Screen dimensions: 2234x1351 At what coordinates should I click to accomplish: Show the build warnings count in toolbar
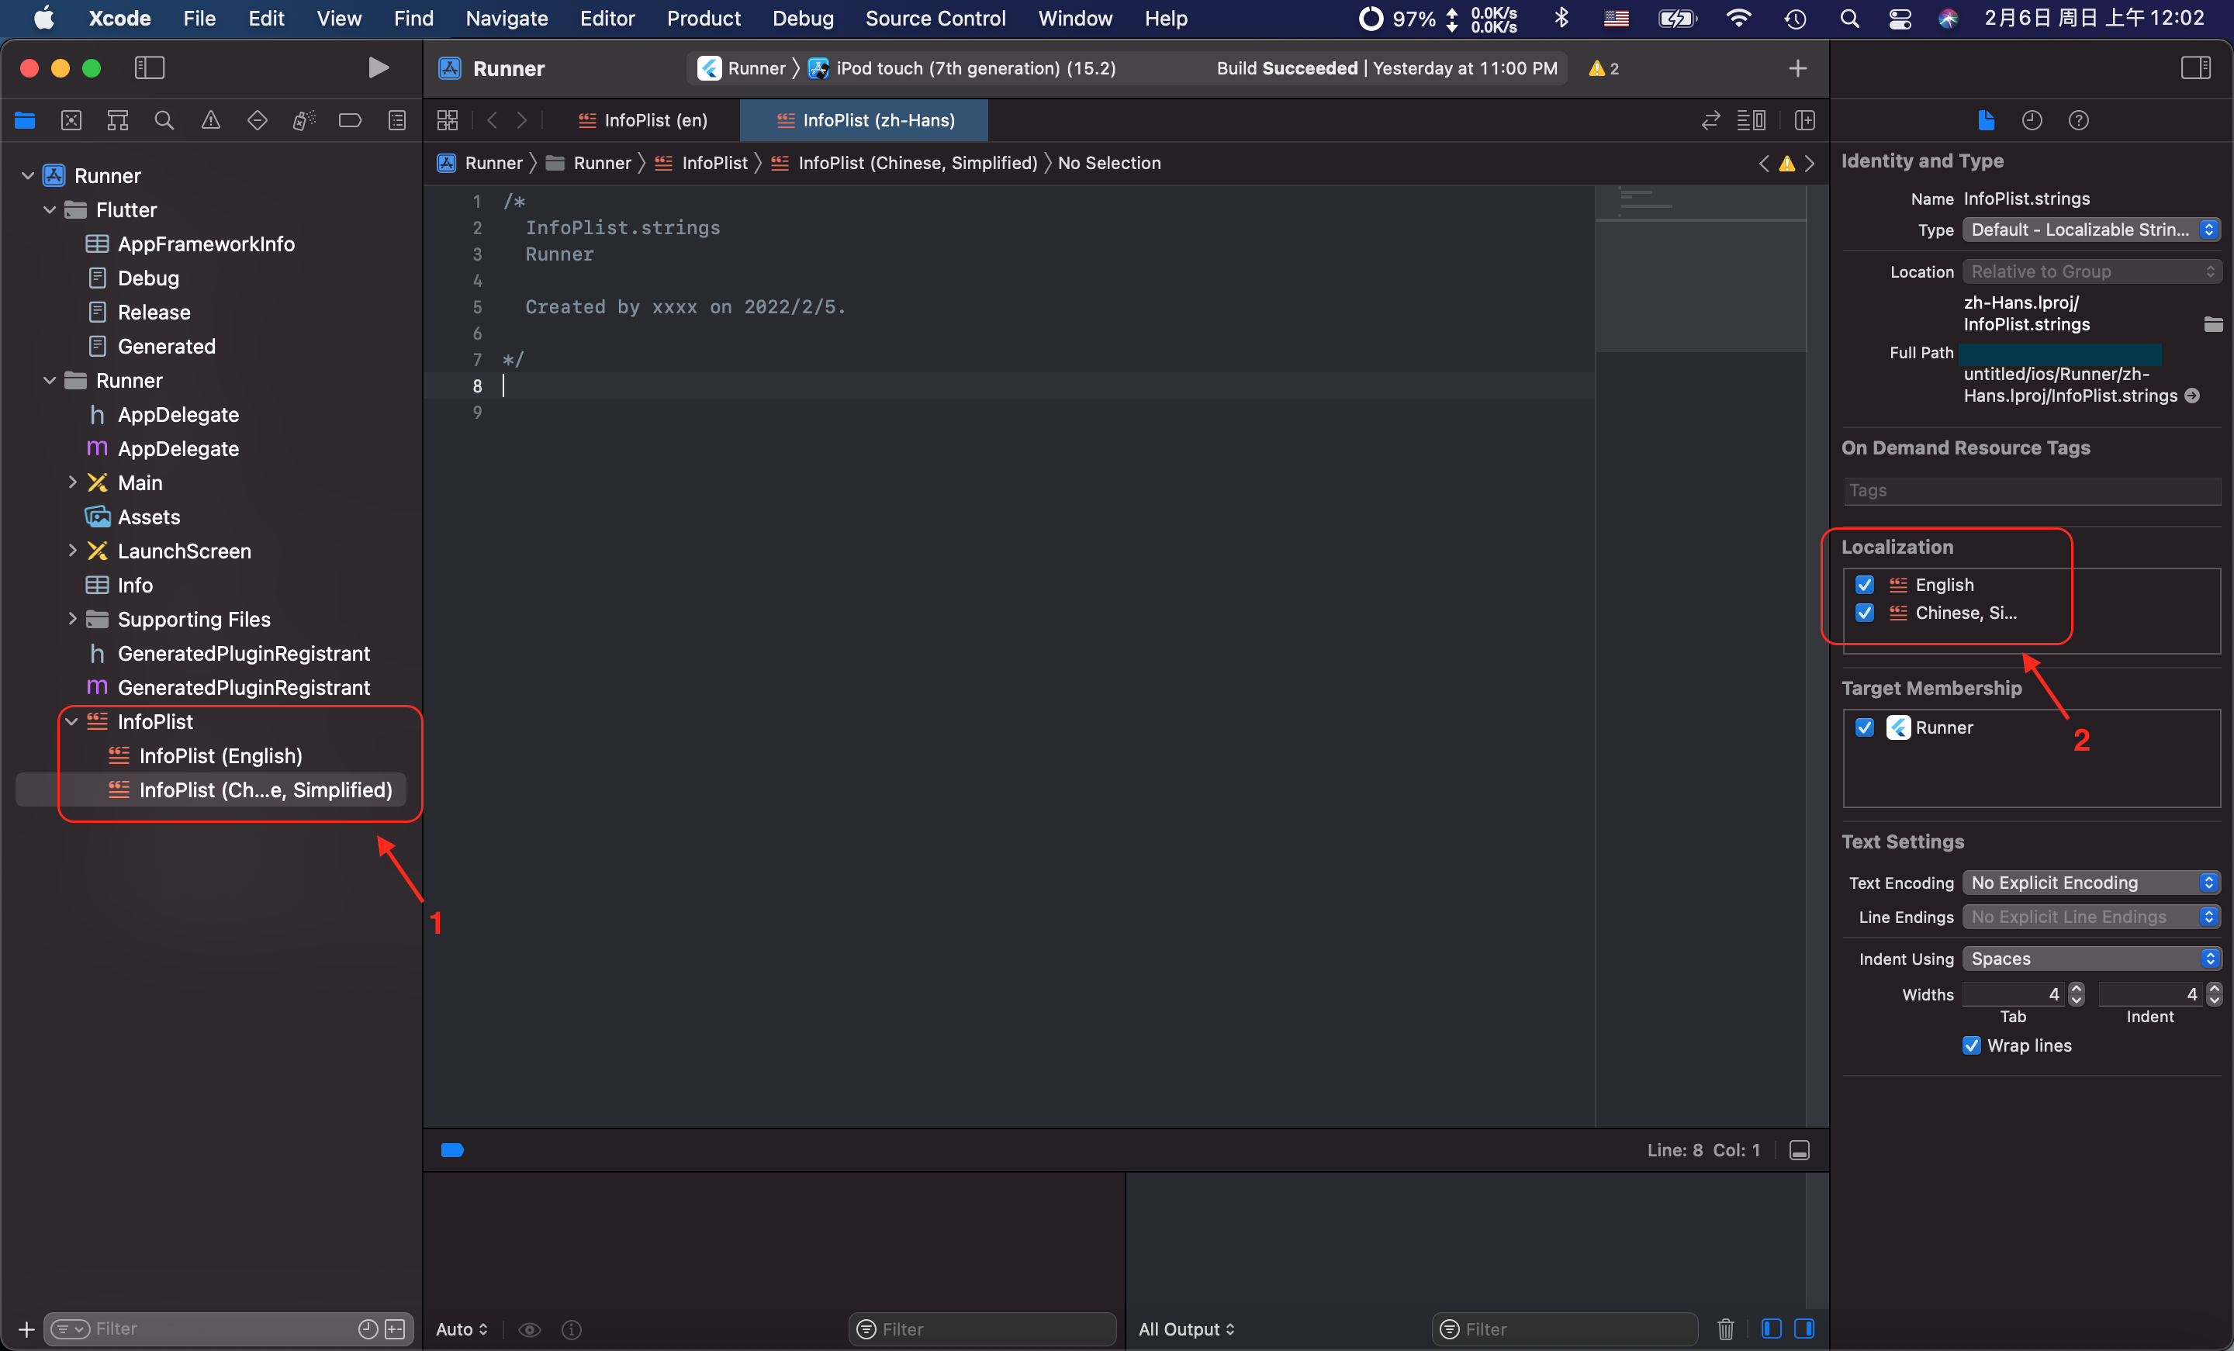(x=1604, y=68)
